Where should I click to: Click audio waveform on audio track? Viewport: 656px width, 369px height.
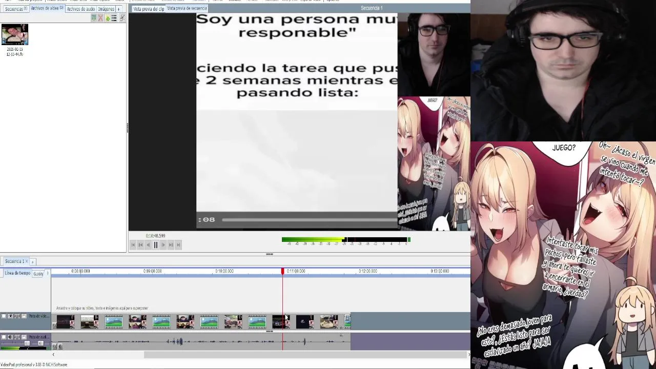(201, 341)
